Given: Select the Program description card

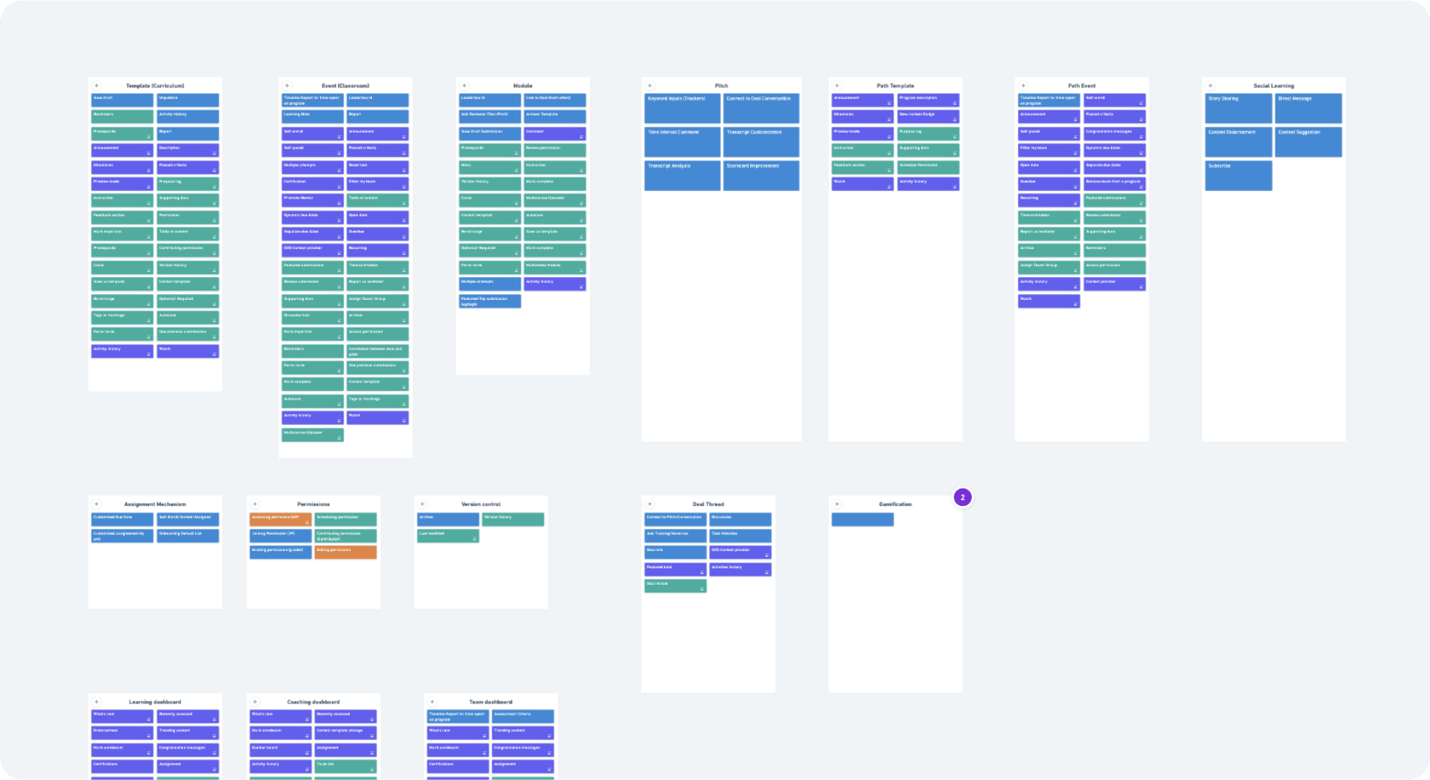Looking at the screenshot, I should (928, 100).
